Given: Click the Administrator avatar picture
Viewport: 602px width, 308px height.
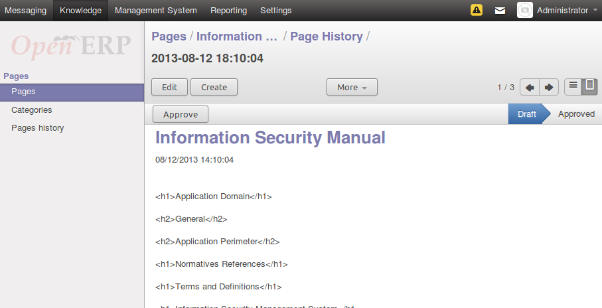Looking at the screenshot, I should [524, 10].
